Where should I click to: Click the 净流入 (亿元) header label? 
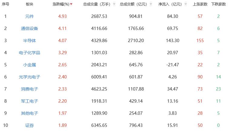click(x=170, y=4)
